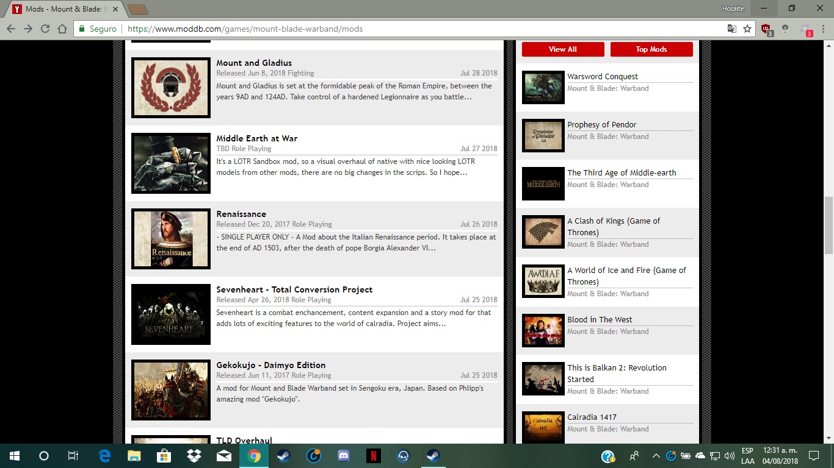Click the Renaissance mod thumbnail
Viewport: 834px width, 468px height.
(x=171, y=239)
